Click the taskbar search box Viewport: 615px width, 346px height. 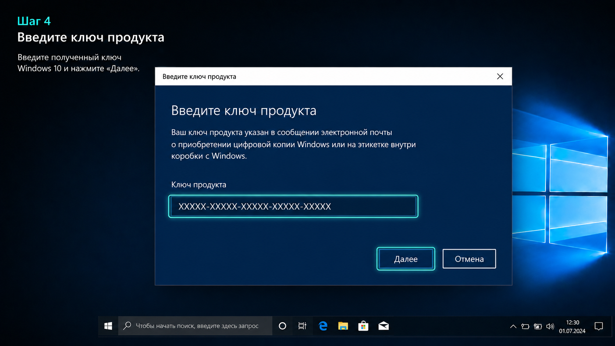[195, 326]
